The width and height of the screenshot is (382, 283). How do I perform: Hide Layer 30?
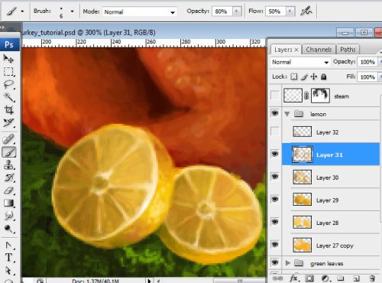coord(275,177)
